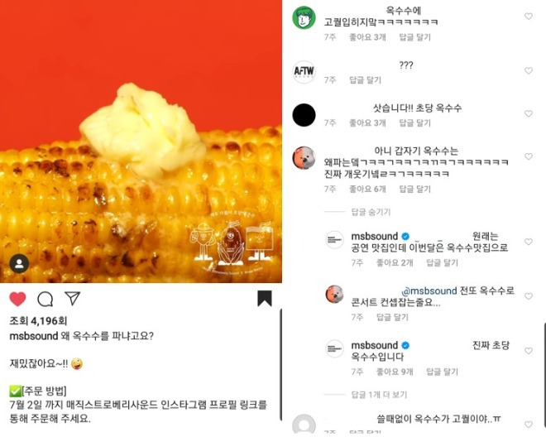
Task: Open the solid black circle avatar profile
Action: click(x=304, y=115)
